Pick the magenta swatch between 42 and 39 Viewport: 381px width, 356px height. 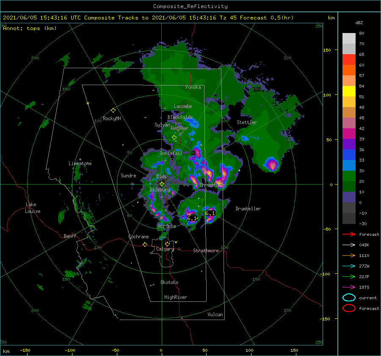point(349,134)
